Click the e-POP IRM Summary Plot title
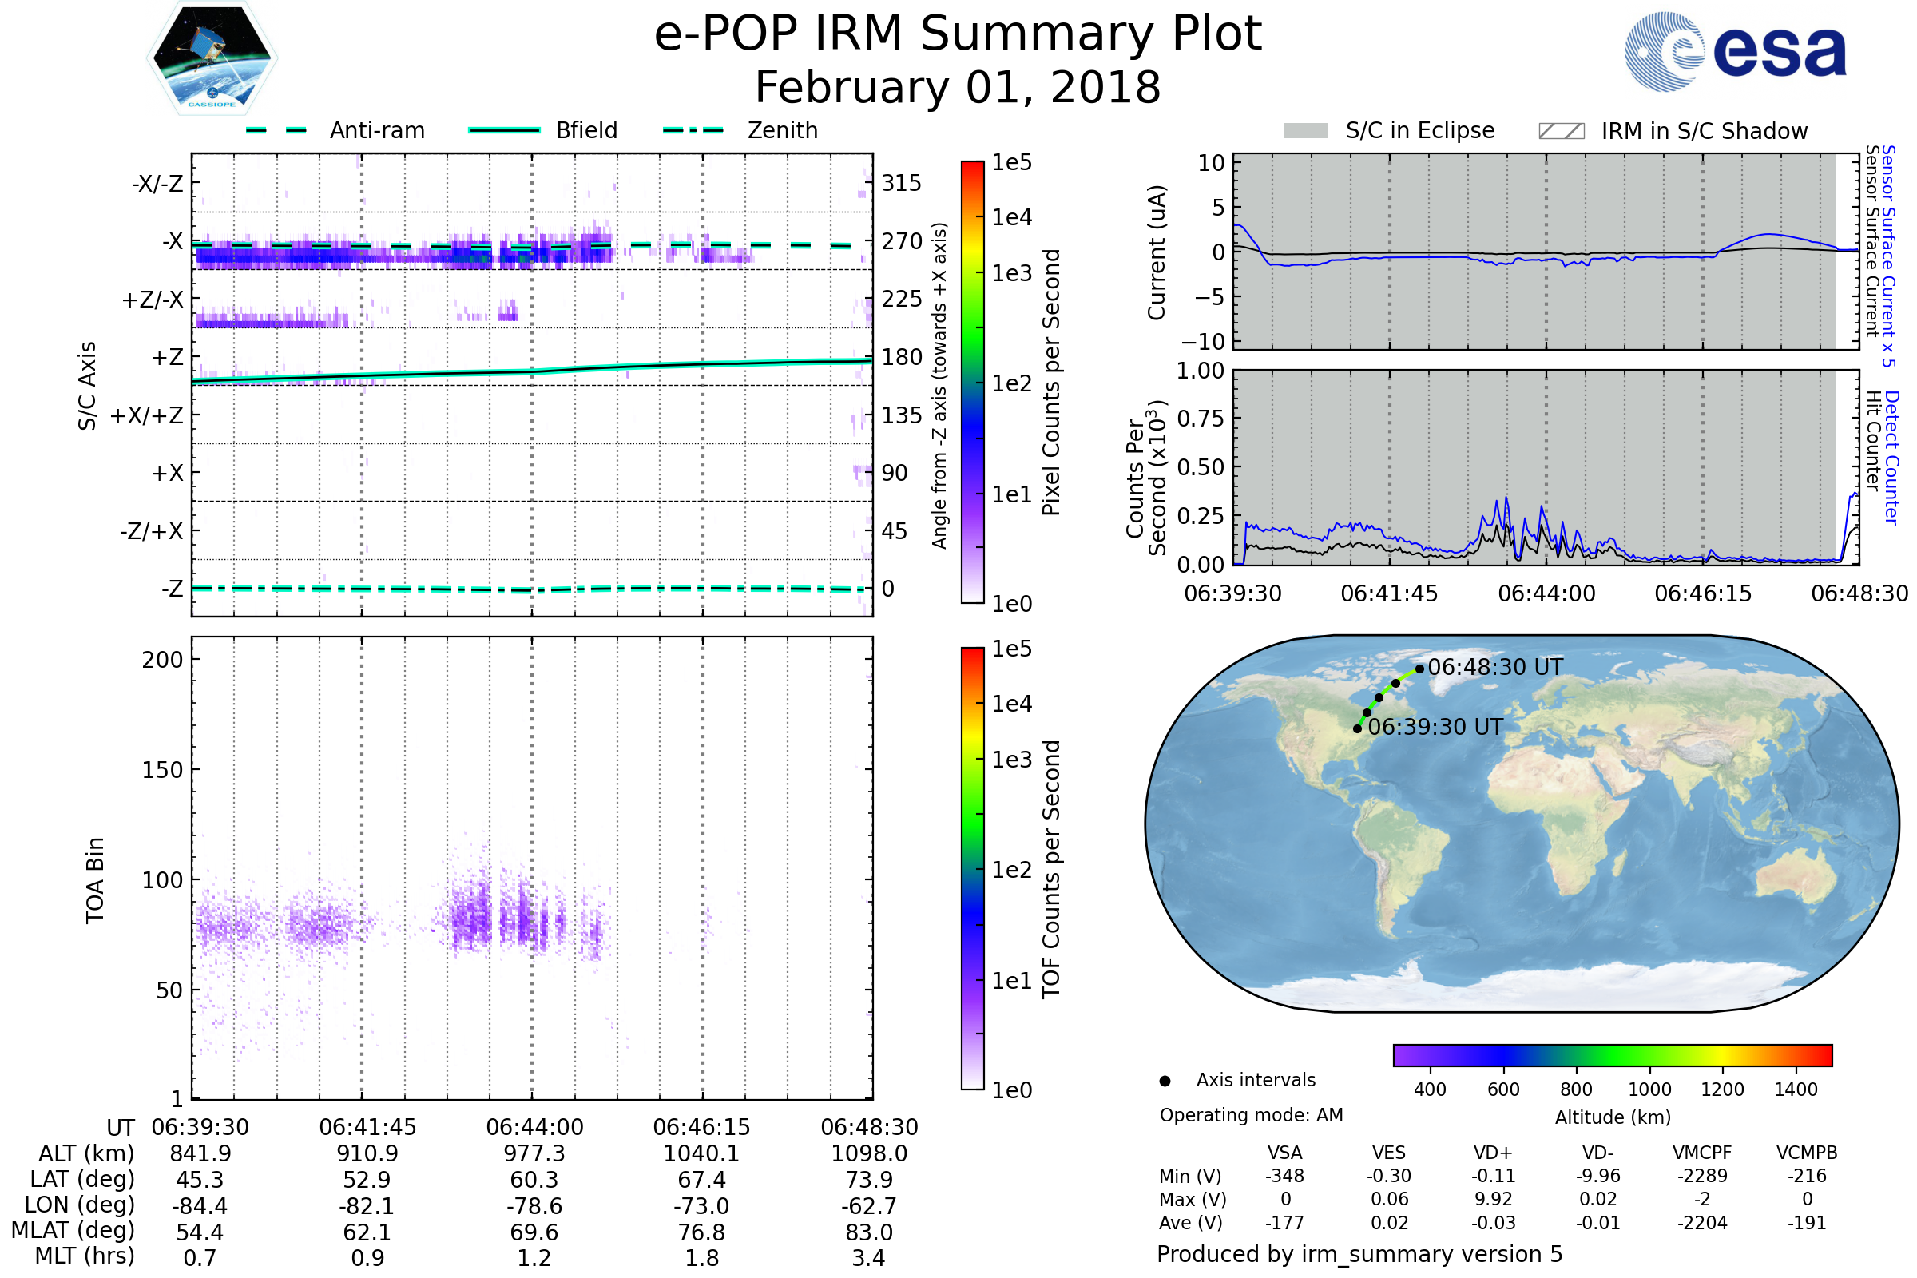The image size is (1917, 1278). [x=958, y=34]
